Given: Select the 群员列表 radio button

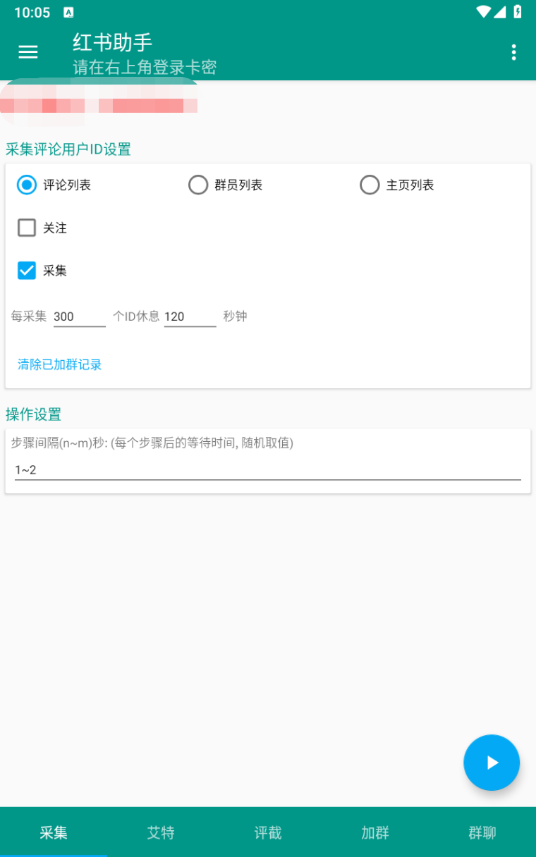Looking at the screenshot, I should coord(198,185).
